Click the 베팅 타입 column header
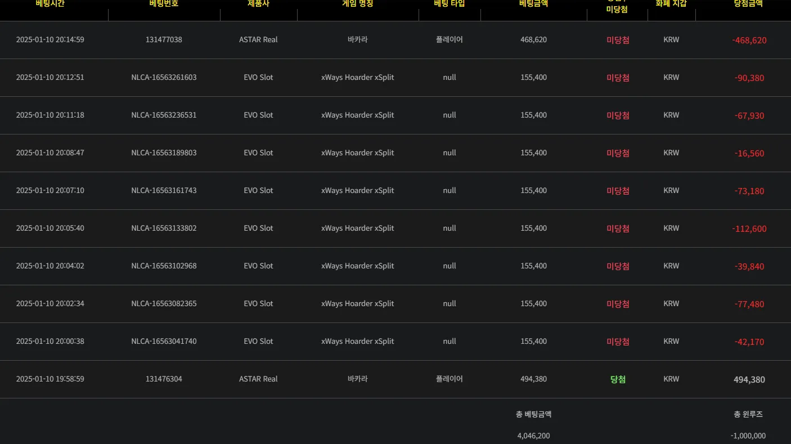Screen dimensions: 791x444 [x=450, y=3]
